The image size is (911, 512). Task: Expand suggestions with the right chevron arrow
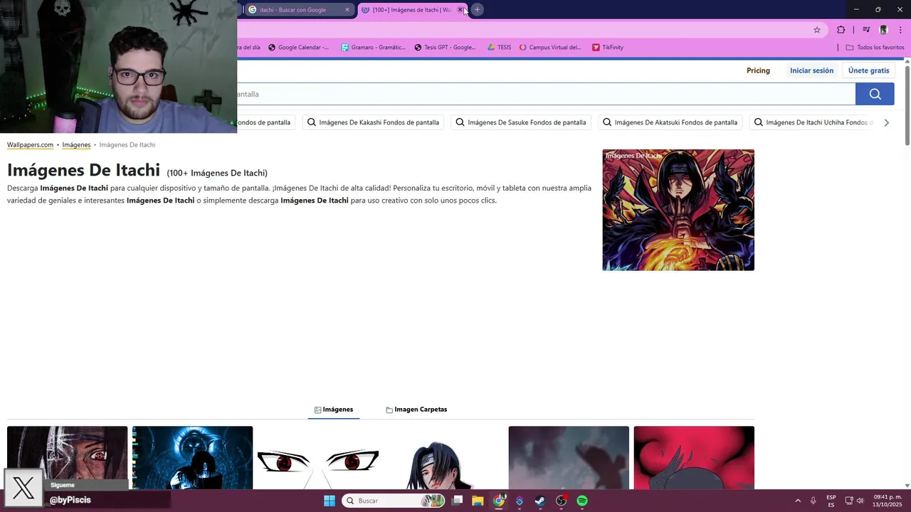tap(886, 122)
